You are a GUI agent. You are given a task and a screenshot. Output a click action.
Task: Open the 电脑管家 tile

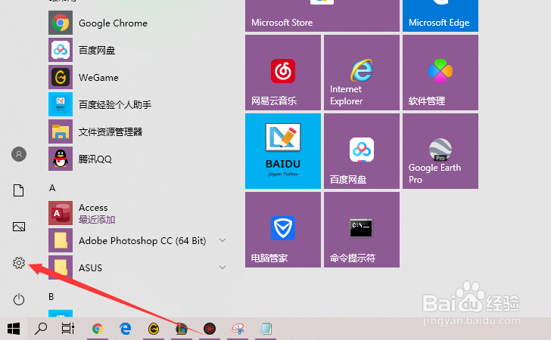(x=283, y=230)
